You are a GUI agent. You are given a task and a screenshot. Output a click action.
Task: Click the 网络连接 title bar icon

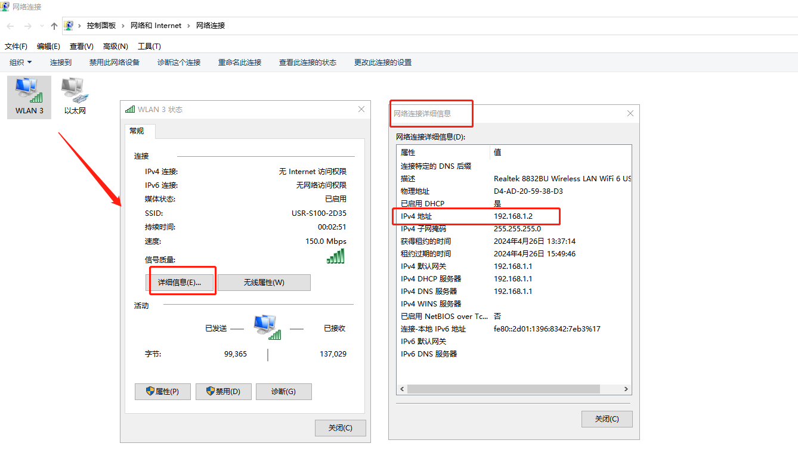pos(5,7)
